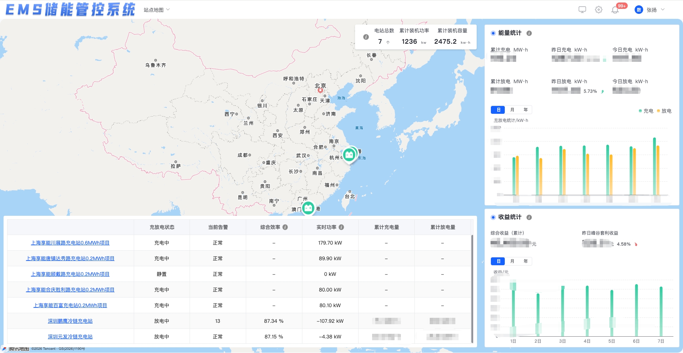Screen dimensions: 683x353
Task: Select 月 tab in revenue statistics
Action: pos(512,261)
